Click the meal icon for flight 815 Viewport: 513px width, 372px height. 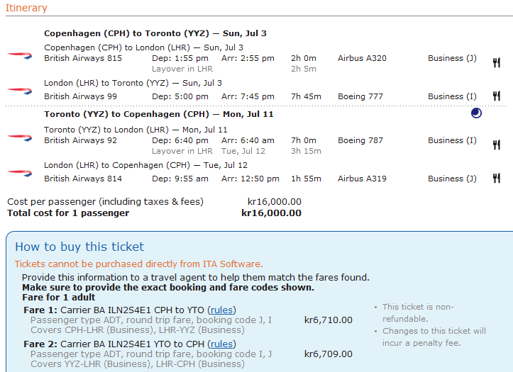(497, 62)
